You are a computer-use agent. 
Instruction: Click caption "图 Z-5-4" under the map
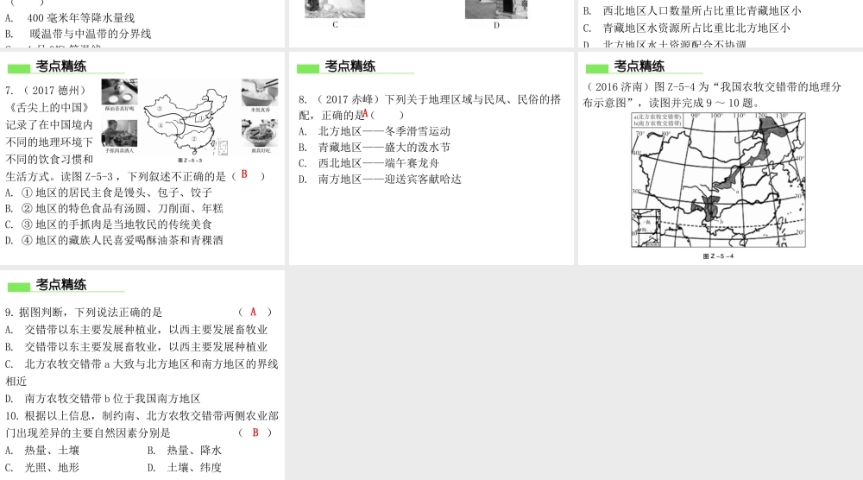click(718, 256)
